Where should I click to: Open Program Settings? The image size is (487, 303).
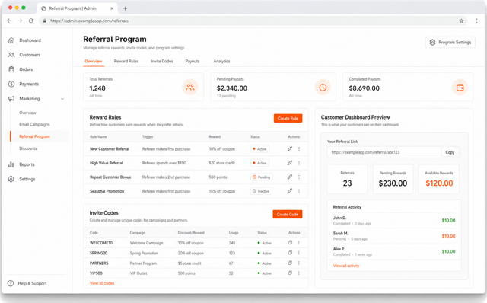pos(450,43)
